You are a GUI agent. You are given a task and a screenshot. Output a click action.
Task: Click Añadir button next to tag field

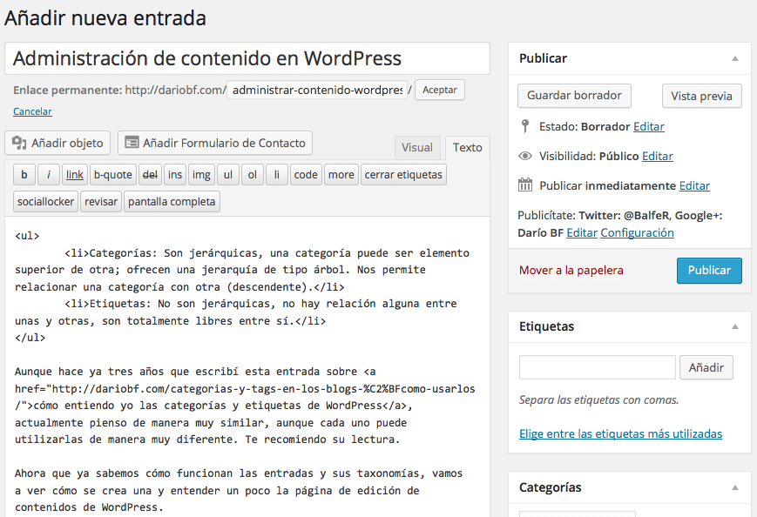point(706,367)
